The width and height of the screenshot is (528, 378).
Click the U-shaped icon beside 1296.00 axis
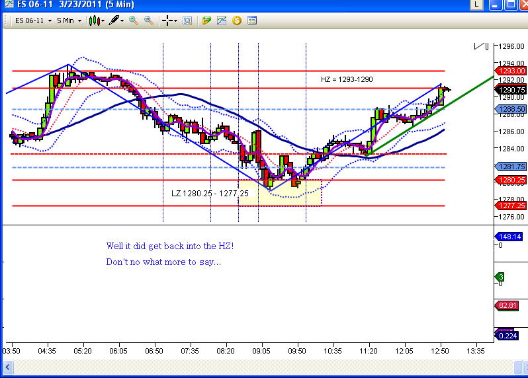(487, 46)
